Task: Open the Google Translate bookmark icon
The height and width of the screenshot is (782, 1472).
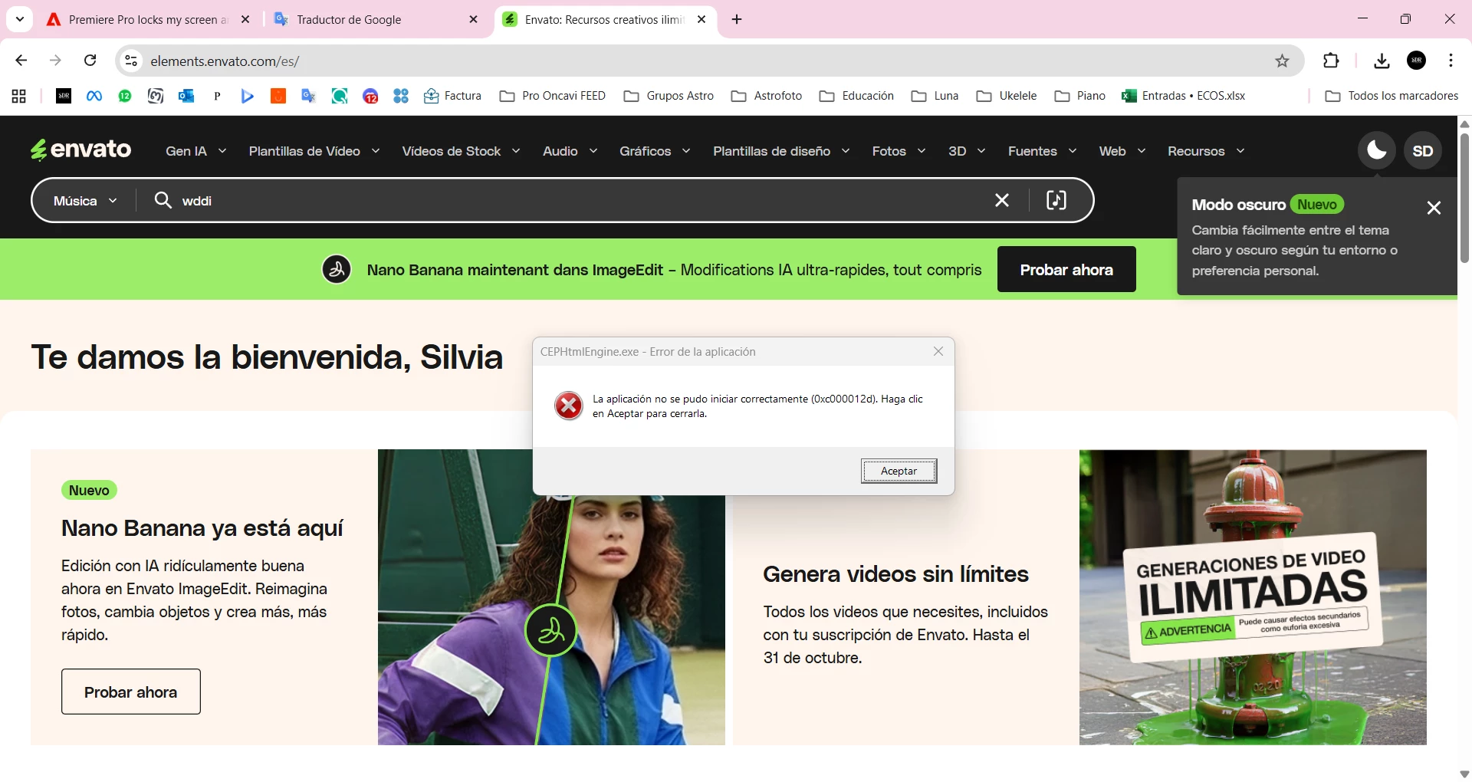Action: pos(309,96)
